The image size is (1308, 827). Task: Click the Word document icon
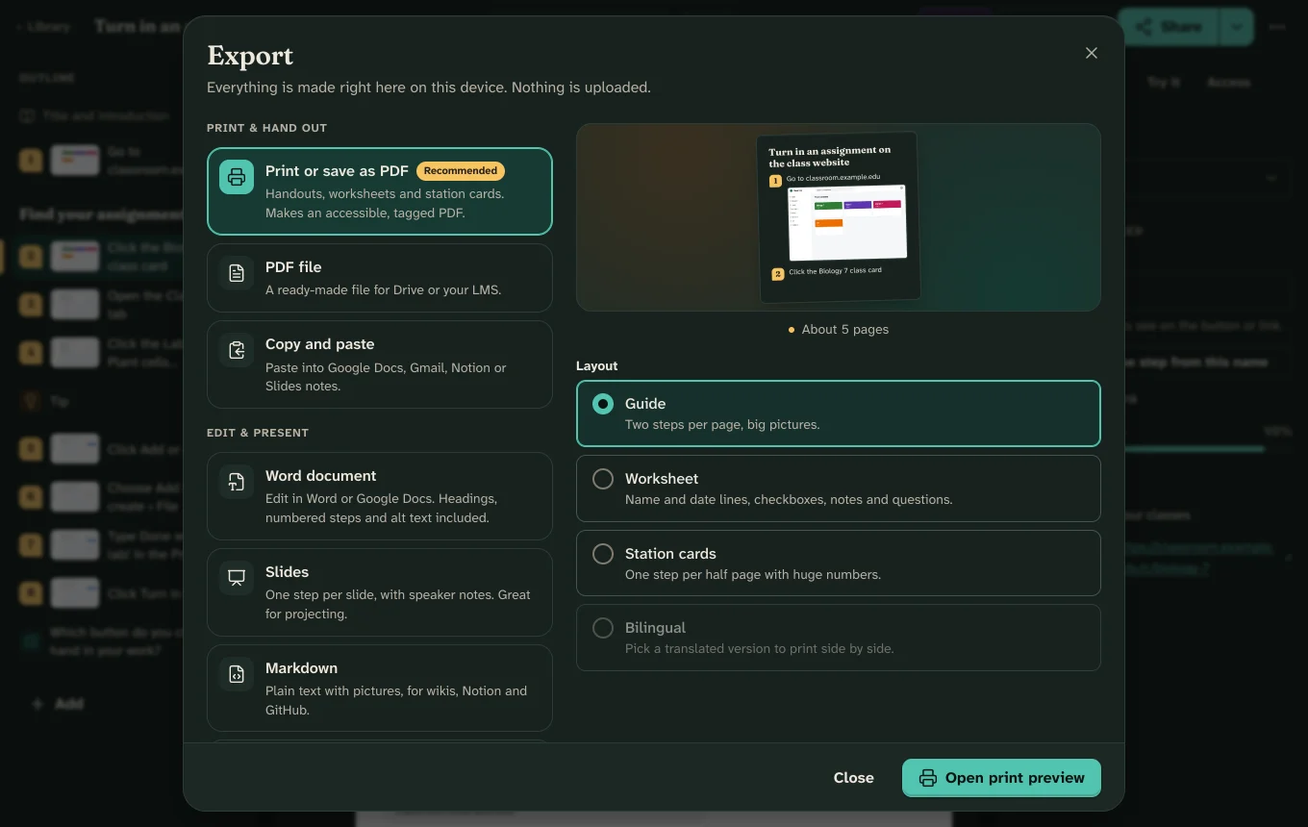pyautogui.click(x=237, y=482)
